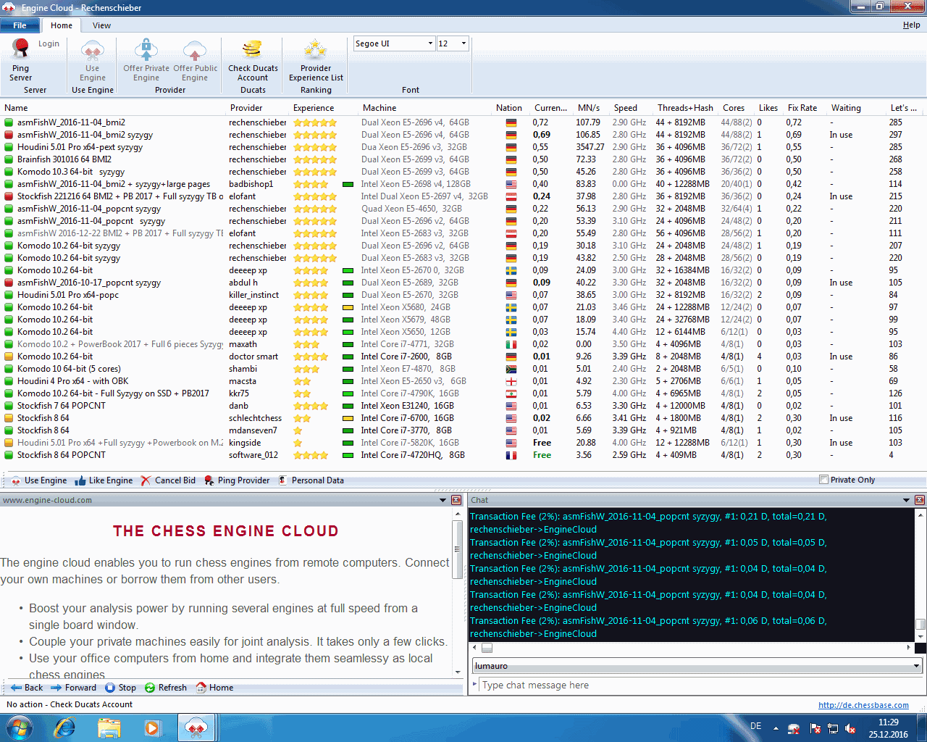Viewport: 927px width, 742px height.
Task: Click provider name killer_instinct
Action: point(253,295)
